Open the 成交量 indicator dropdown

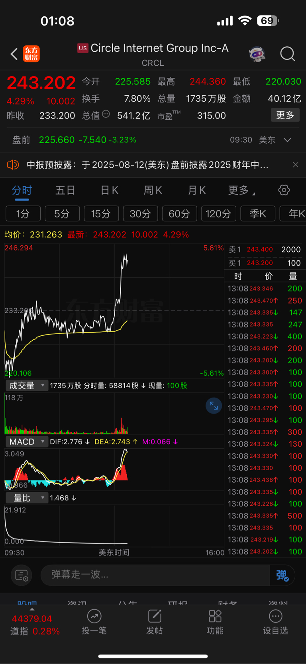click(x=27, y=386)
